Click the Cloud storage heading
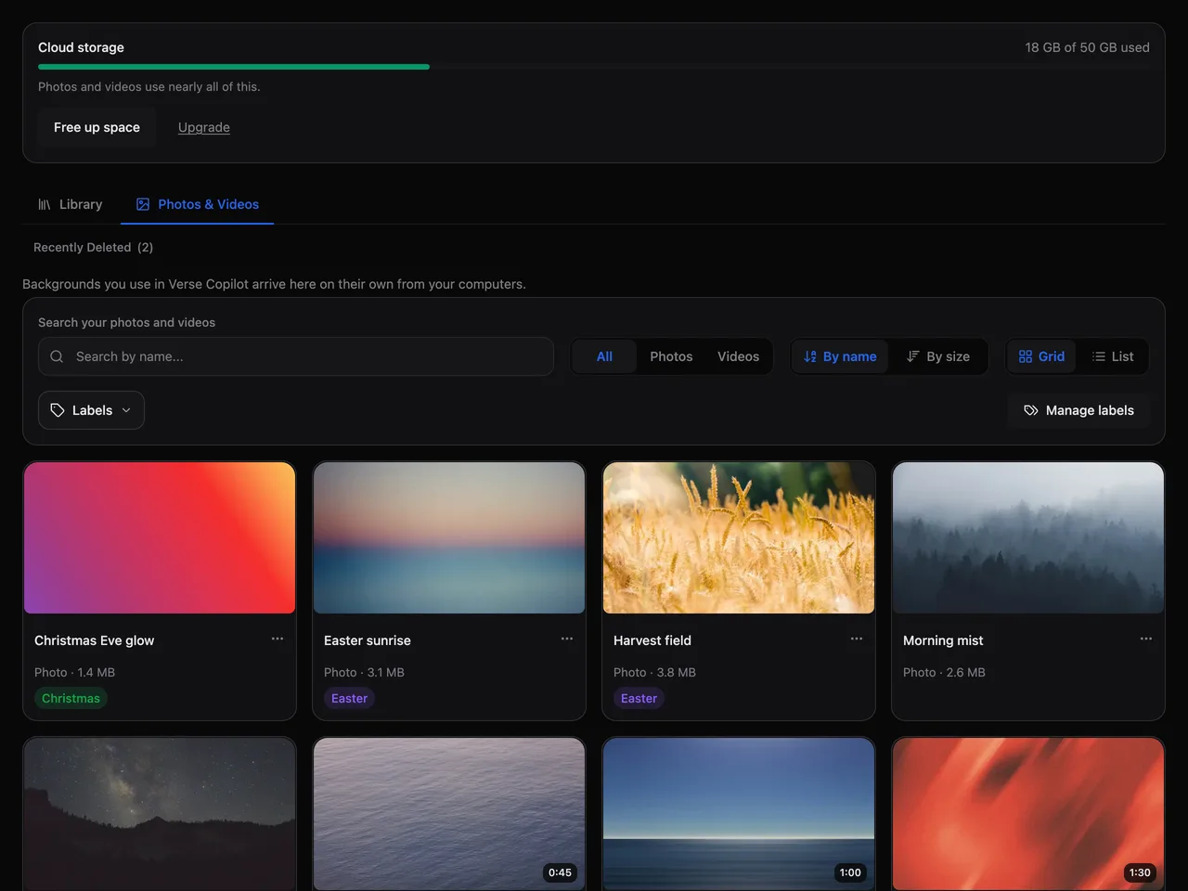Screen dimensions: 1188x891 (x=81, y=47)
